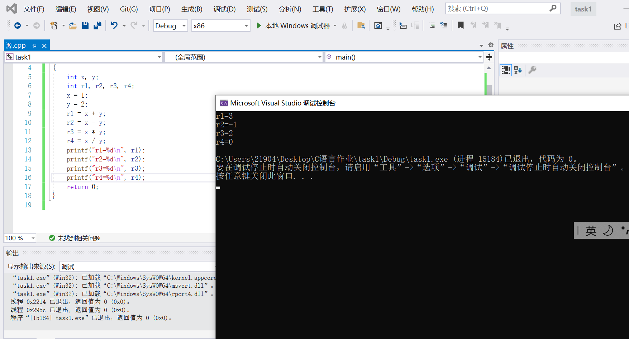Viewport: 629px width, 339px height.
Task: Open the 文件(F) menu
Action: tap(34, 9)
